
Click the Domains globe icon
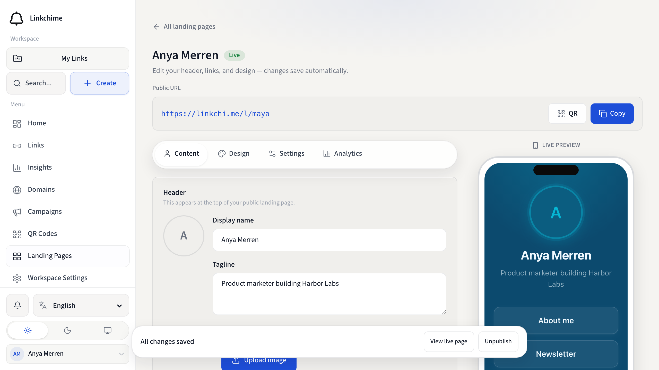coord(17,190)
